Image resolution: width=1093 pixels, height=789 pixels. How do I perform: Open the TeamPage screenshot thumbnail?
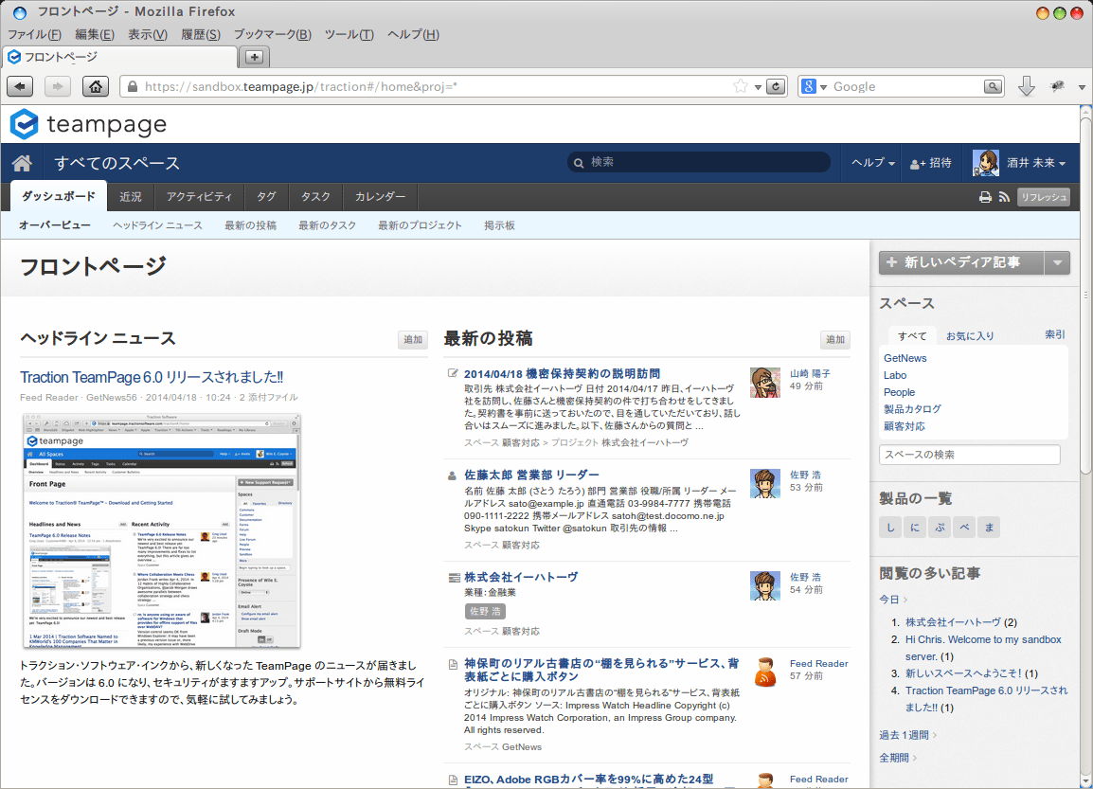162,531
